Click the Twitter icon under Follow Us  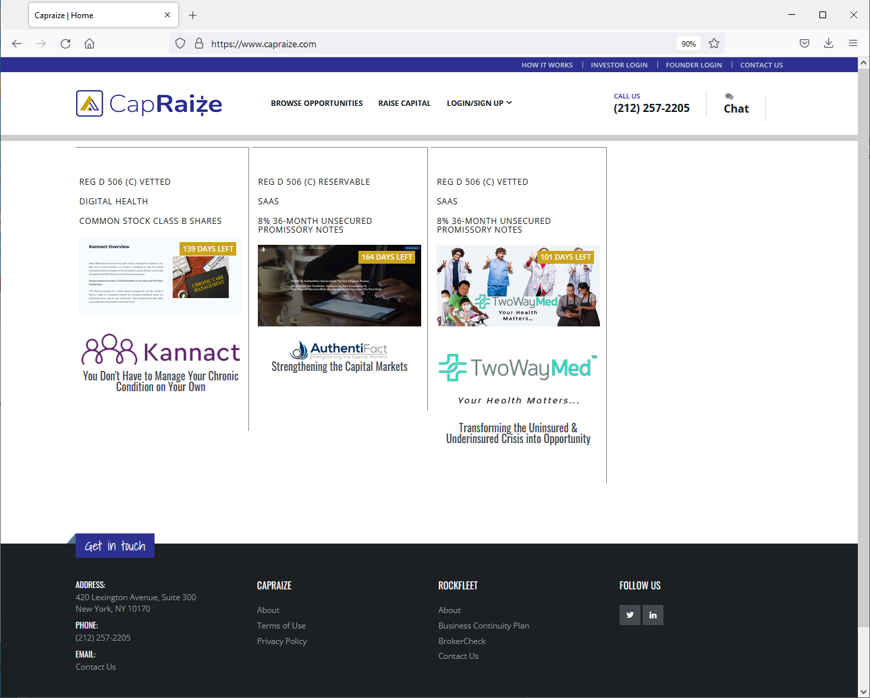point(630,615)
